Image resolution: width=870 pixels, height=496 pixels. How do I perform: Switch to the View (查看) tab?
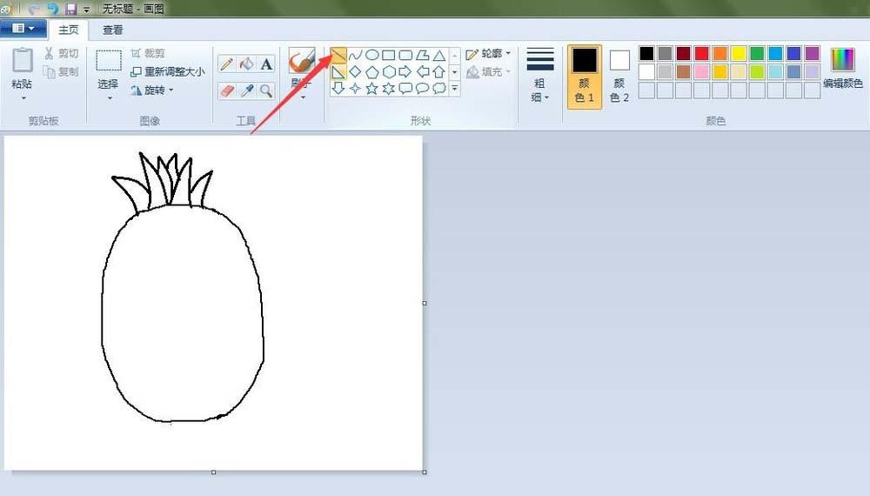click(x=113, y=30)
